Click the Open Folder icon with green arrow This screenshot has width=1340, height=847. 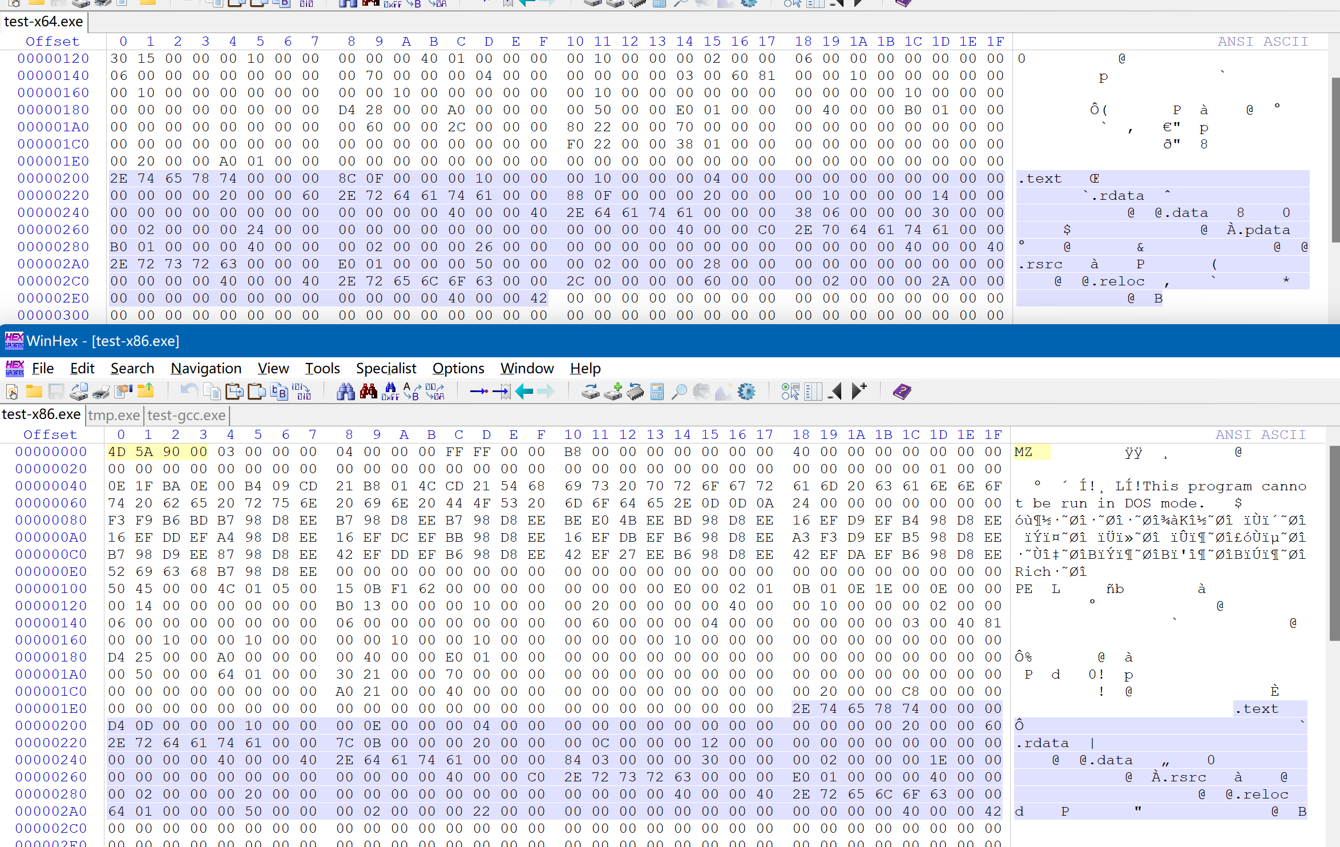[x=146, y=392]
